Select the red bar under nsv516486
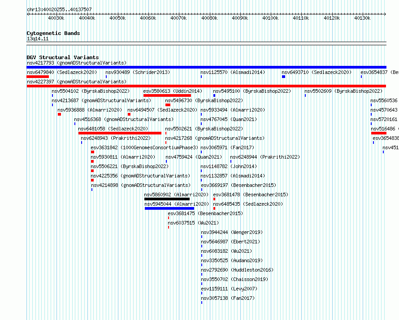Image resolution: width=399 pixels, height=320 pixels. pyautogui.click(x=379, y=133)
